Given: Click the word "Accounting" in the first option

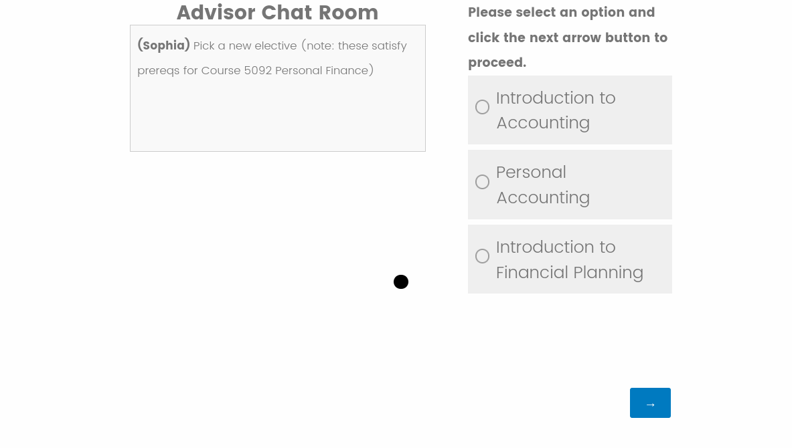Looking at the screenshot, I should tap(543, 123).
